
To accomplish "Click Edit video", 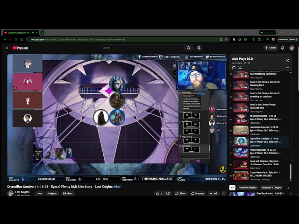I will click(68, 193).
